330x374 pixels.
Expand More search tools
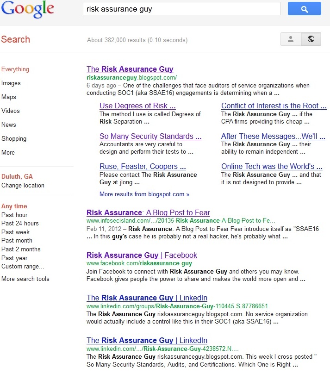tap(25, 279)
